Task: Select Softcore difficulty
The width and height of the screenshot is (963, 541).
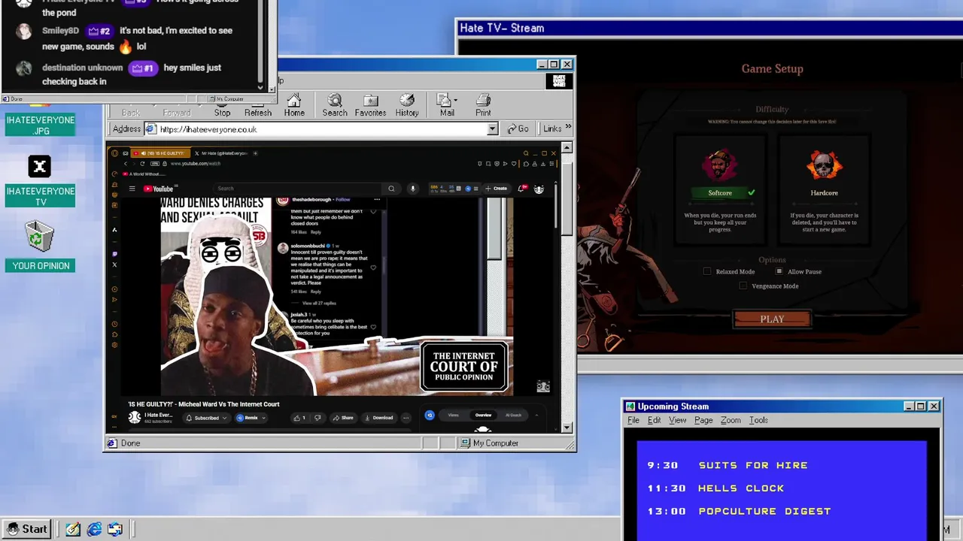Action: (719, 189)
